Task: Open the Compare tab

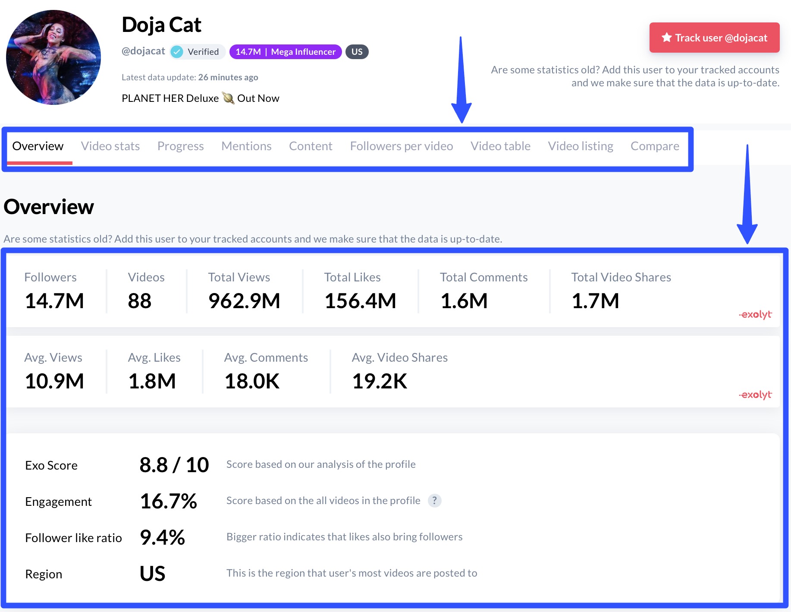Action: tap(655, 146)
